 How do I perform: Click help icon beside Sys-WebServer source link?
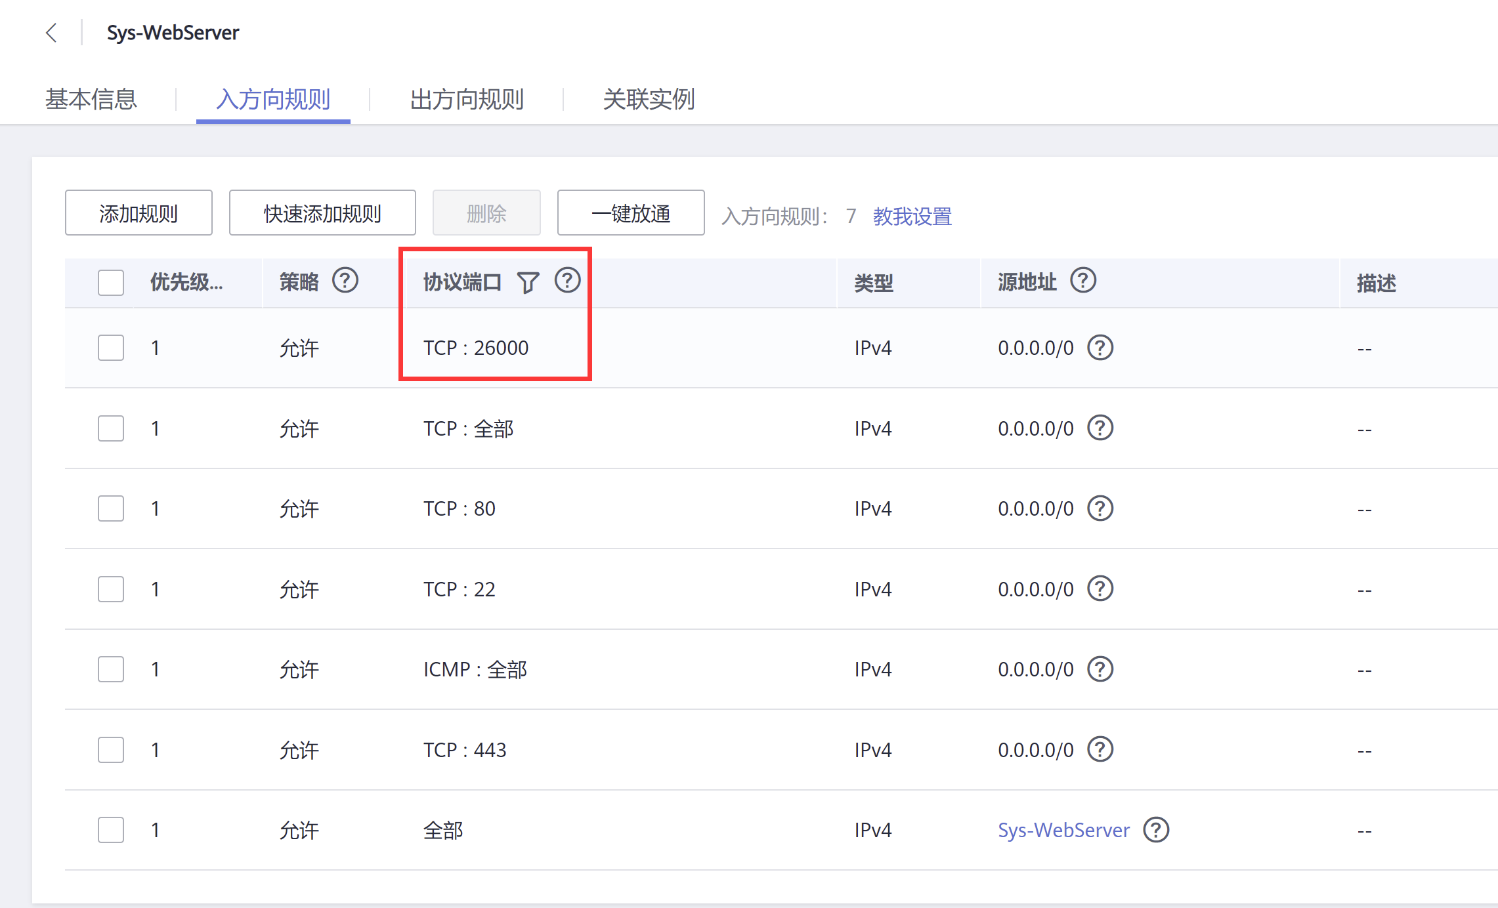coord(1156,830)
